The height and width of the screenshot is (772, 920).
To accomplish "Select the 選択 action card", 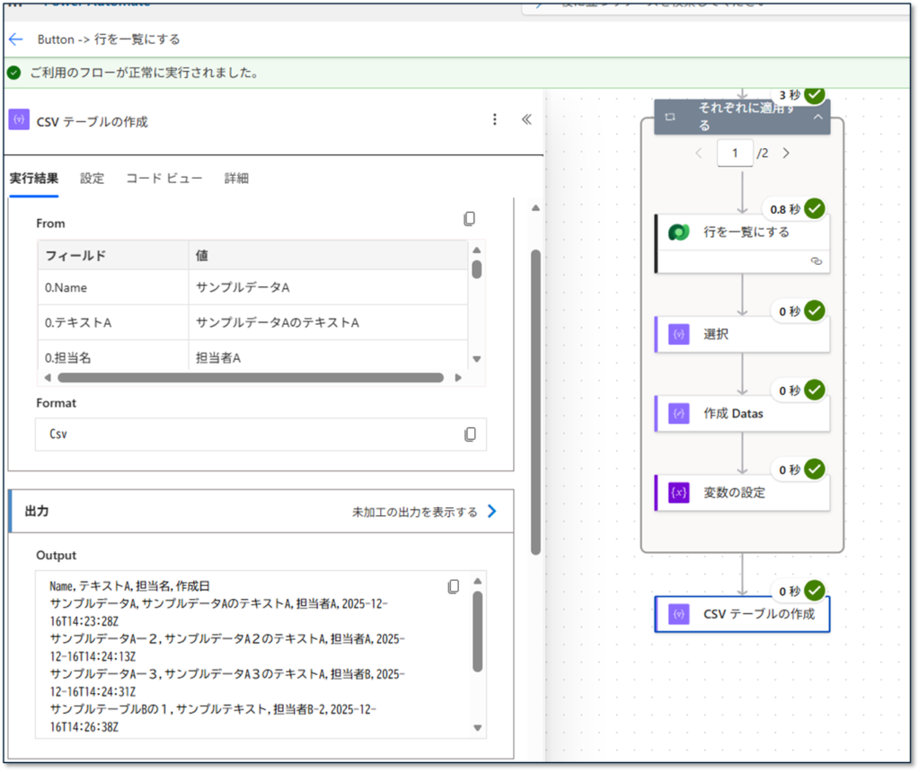I will click(742, 334).
